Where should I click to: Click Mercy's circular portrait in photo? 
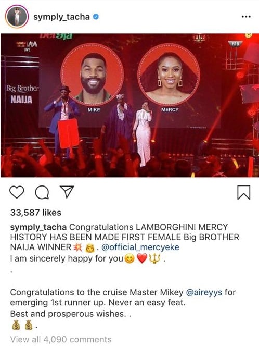[x=169, y=75]
